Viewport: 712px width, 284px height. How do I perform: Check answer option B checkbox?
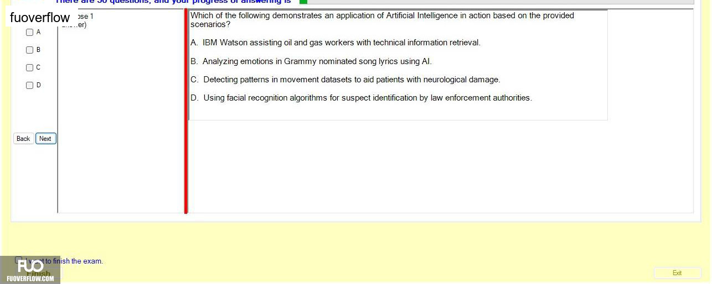click(30, 50)
